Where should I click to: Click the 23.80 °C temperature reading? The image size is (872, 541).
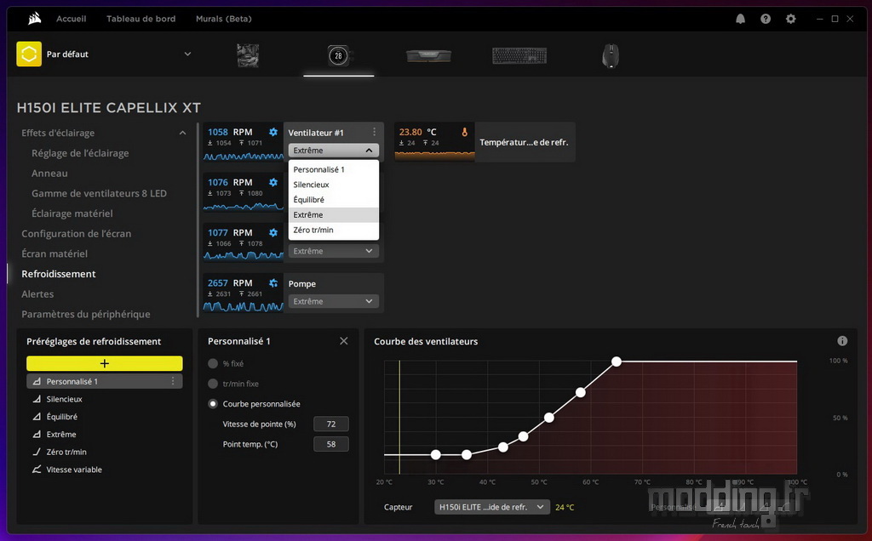click(417, 132)
